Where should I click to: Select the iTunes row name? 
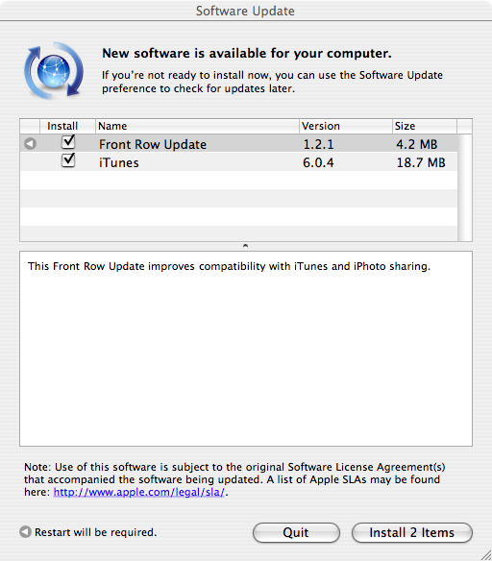point(119,162)
